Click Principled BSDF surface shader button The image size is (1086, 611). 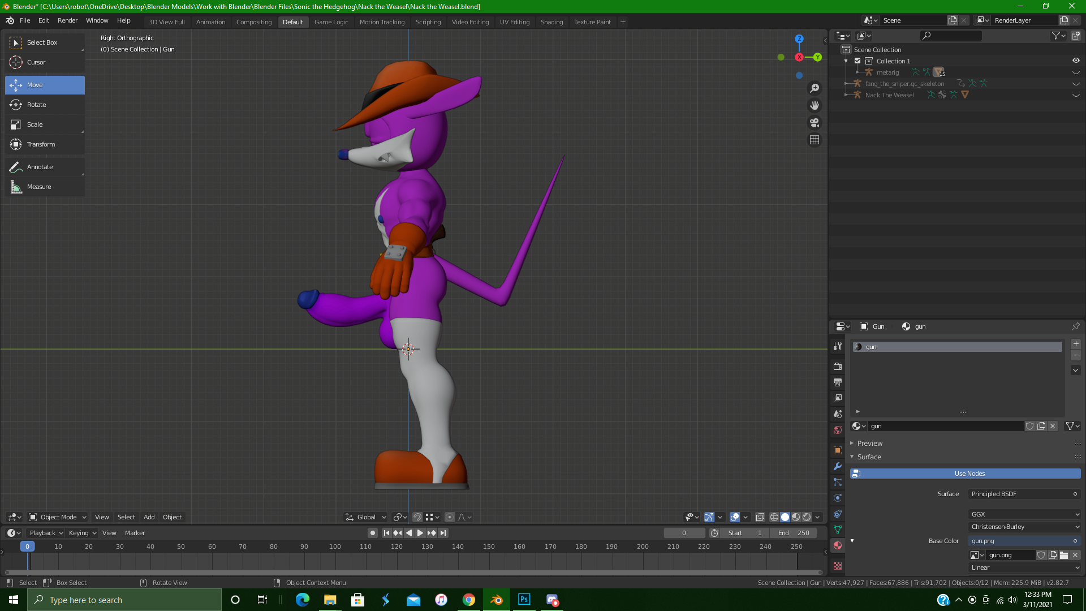[1024, 494]
